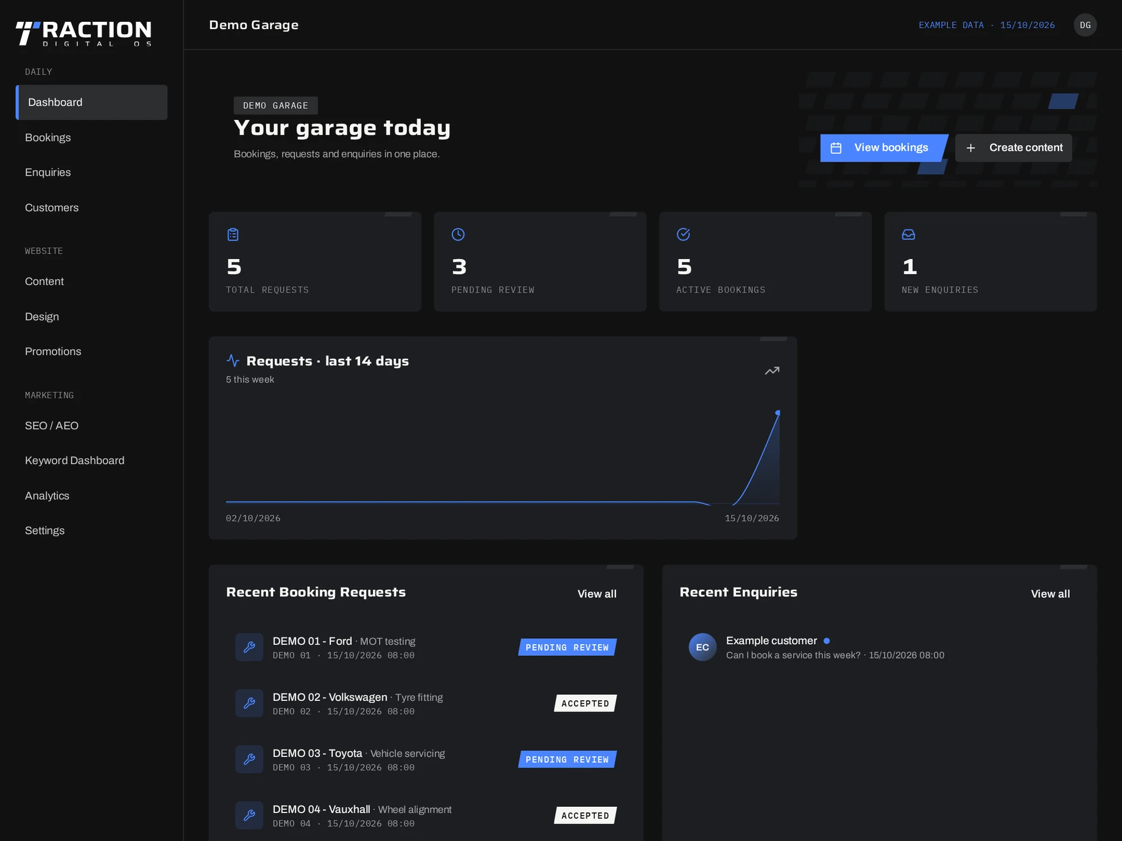Click the wrench icon for DEMO 04 - Vauxhall
The height and width of the screenshot is (841, 1122).
pos(249,815)
